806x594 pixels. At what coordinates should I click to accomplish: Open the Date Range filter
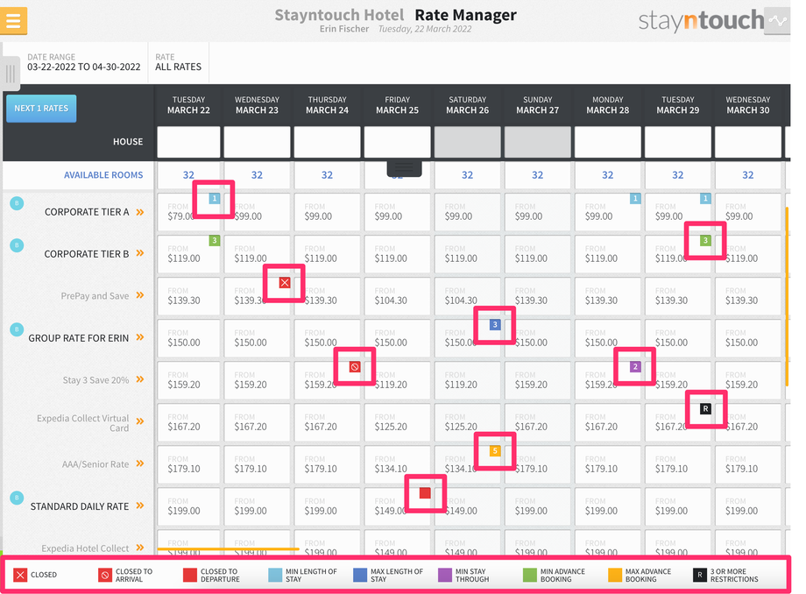84,62
